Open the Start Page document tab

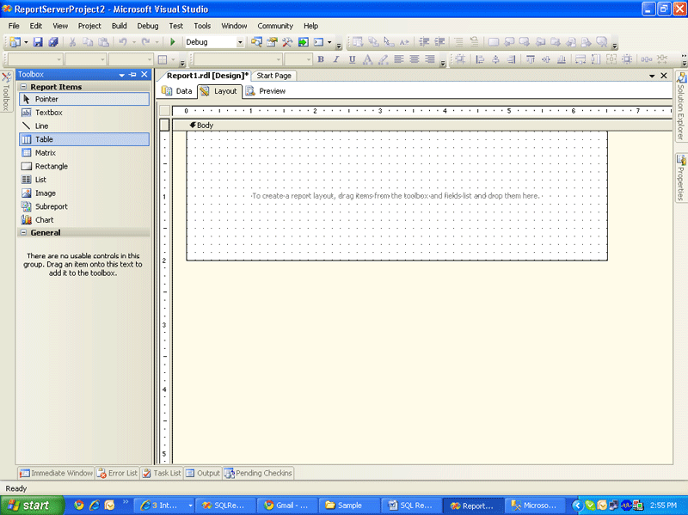point(273,76)
